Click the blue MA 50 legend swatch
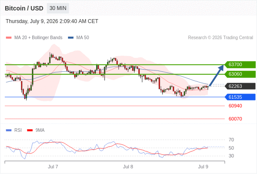The height and width of the screenshot is (174, 257). pos(71,38)
